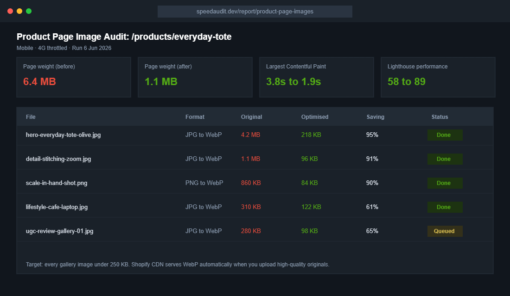Select the 3.8s to 1.9s LCP value
This screenshot has height=296, width=510.
point(293,81)
